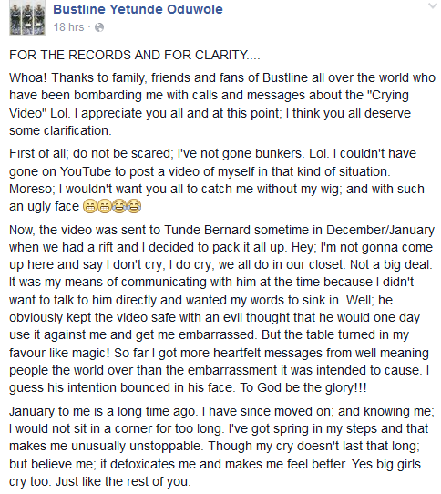Open the post options chevron menu
This screenshot has height=494, width=441.
[434, 6]
